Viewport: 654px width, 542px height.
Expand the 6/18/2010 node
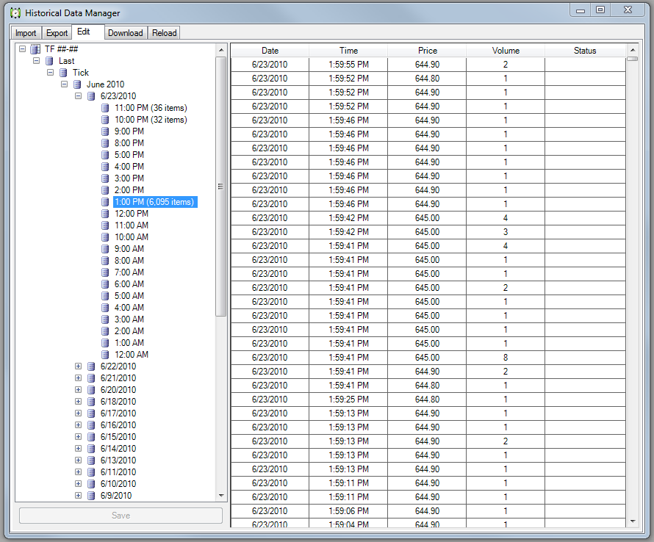click(x=78, y=401)
